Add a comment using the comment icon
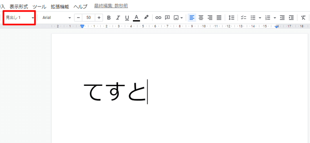The height and width of the screenshot is (143, 310). point(167,18)
